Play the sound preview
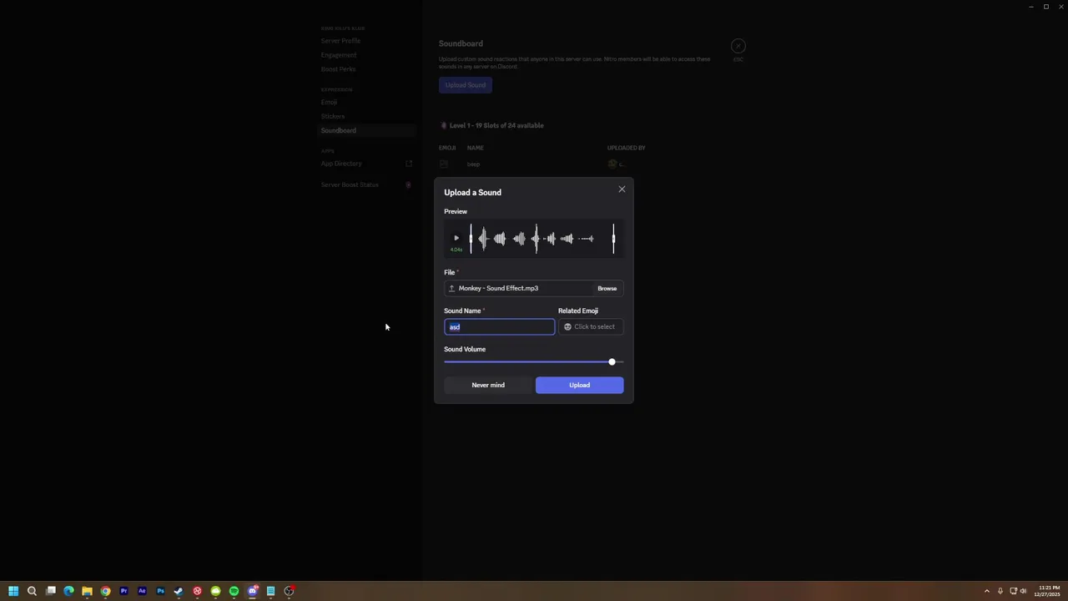The height and width of the screenshot is (601, 1068). [456, 238]
